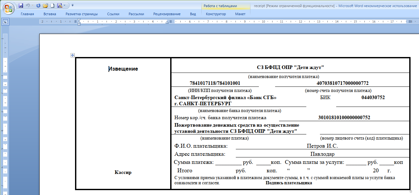Click Номер кор./сч. банка получателя платежа
419x195 pixels.
pos(220,118)
